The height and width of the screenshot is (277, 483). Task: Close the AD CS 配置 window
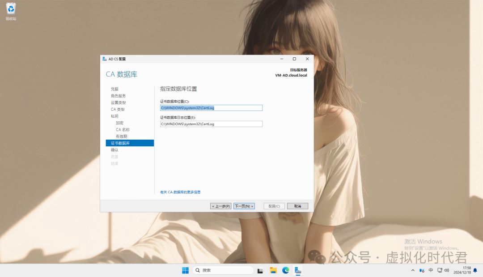pyautogui.click(x=307, y=59)
